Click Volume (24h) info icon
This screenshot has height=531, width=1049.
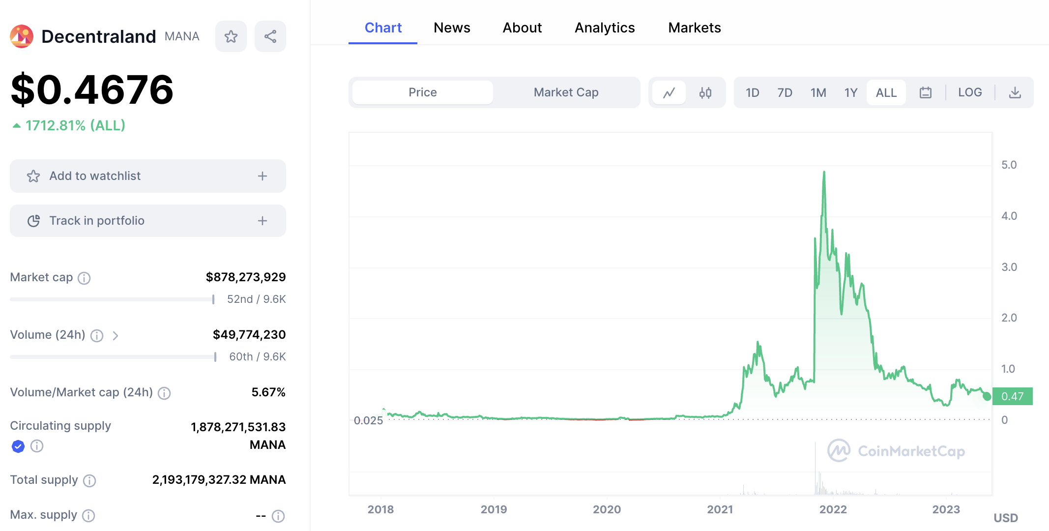click(97, 336)
